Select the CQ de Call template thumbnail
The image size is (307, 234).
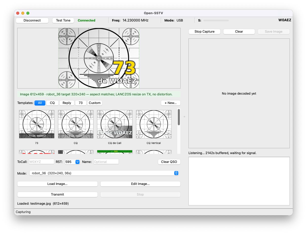click(x=115, y=124)
